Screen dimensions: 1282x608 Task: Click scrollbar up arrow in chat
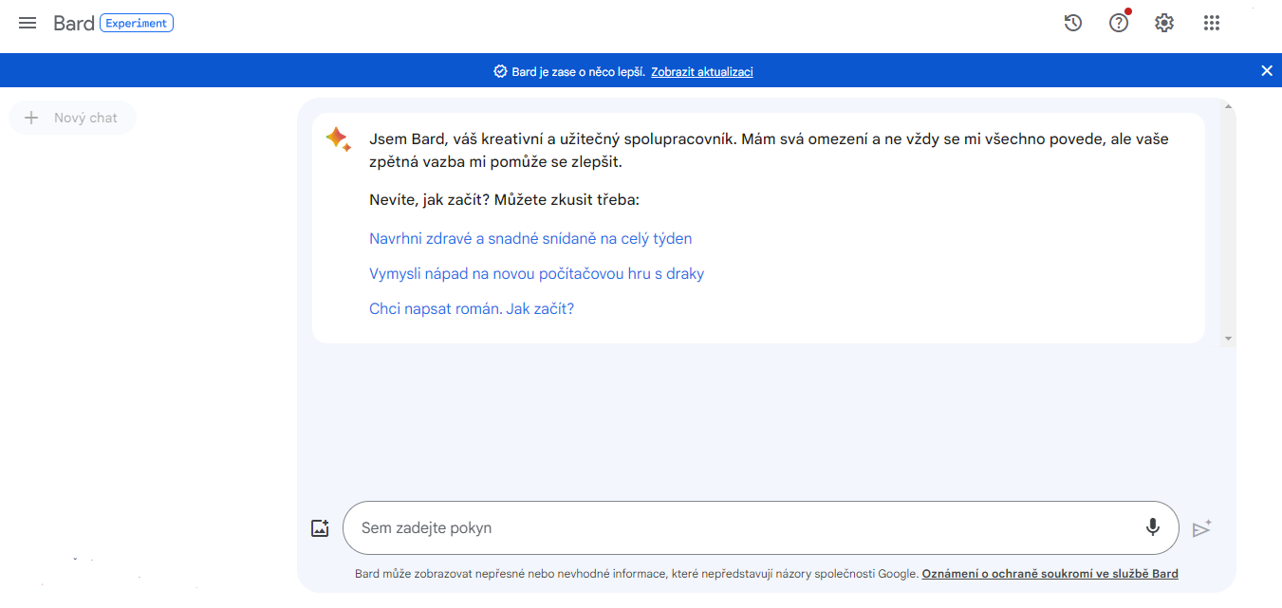[x=1228, y=106]
